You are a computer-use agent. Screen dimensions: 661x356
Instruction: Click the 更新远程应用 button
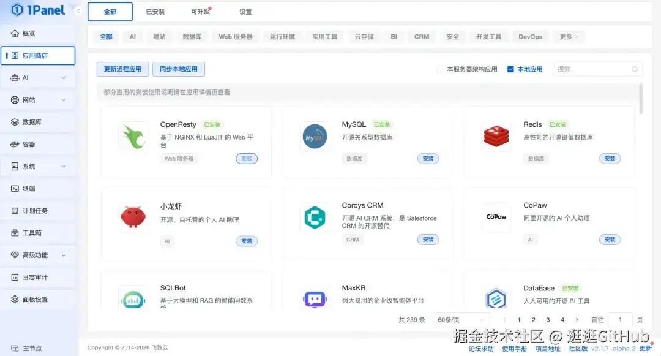pos(122,69)
